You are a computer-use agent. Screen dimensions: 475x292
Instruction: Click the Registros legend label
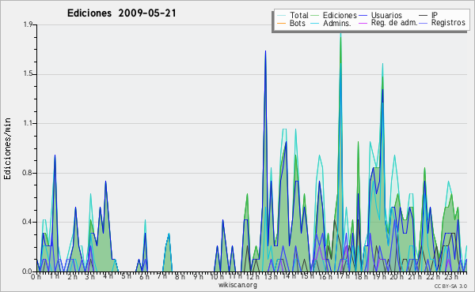(448, 23)
